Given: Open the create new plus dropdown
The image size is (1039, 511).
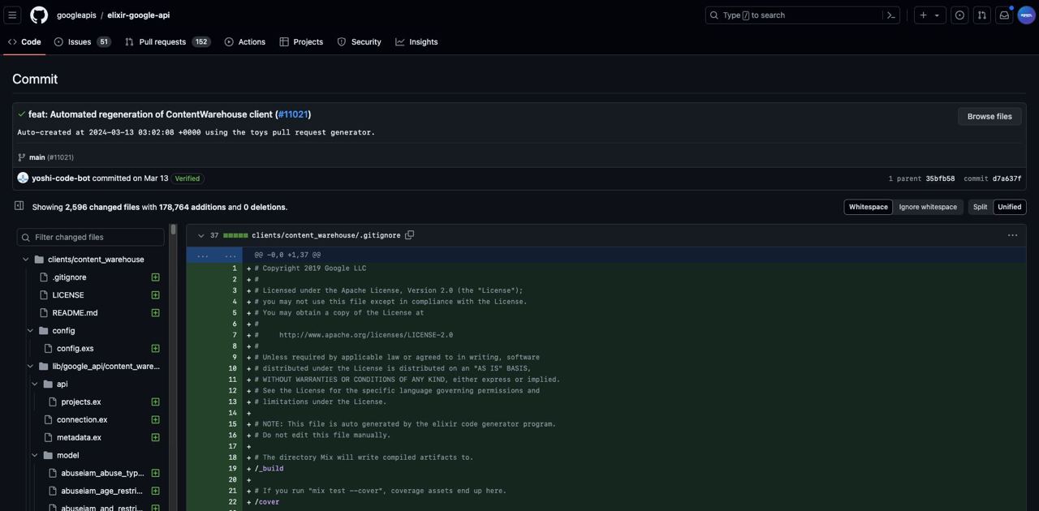Looking at the screenshot, I should tap(929, 15).
